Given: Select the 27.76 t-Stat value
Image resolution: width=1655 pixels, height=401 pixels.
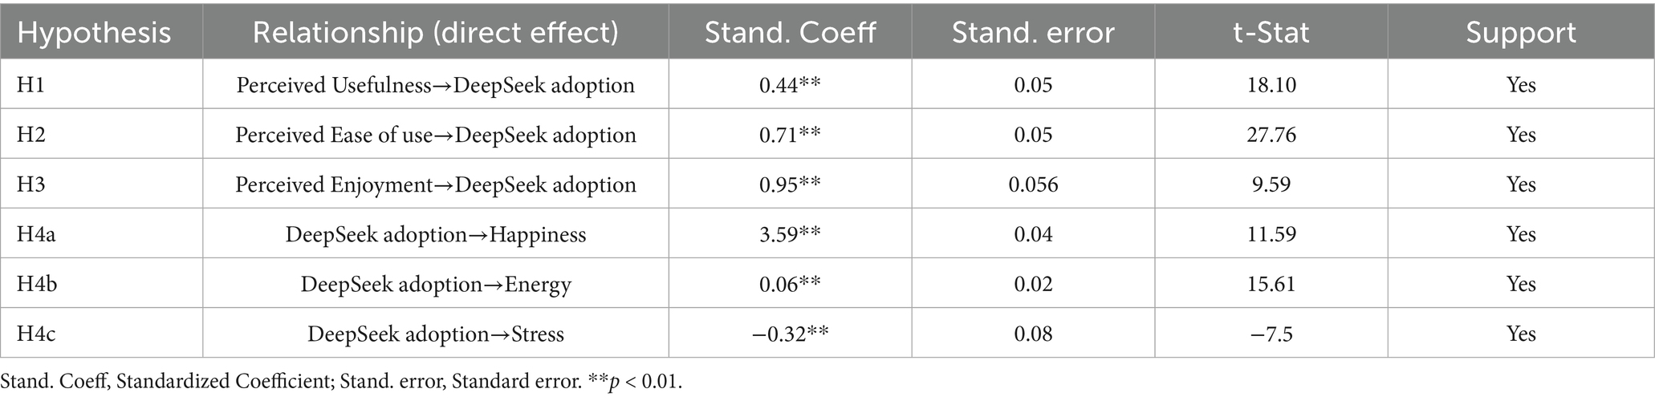Looking at the screenshot, I should (x=1271, y=135).
